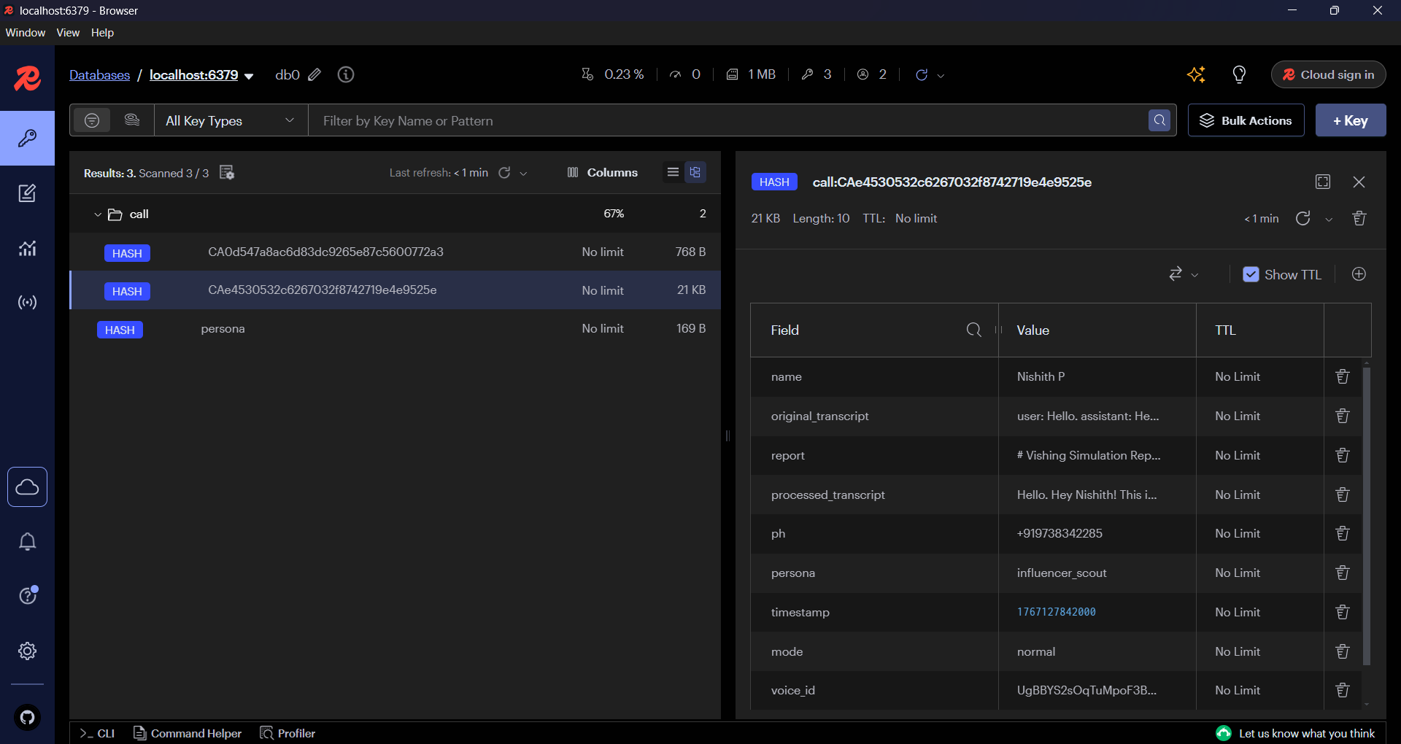
Task: Go to the Databases link
Action: 99,75
